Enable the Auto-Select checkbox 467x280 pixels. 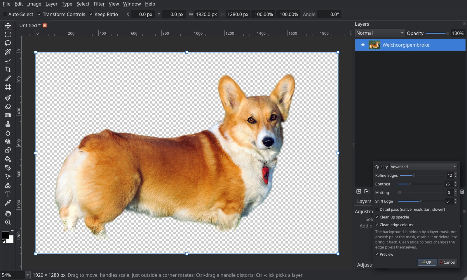click(5, 14)
